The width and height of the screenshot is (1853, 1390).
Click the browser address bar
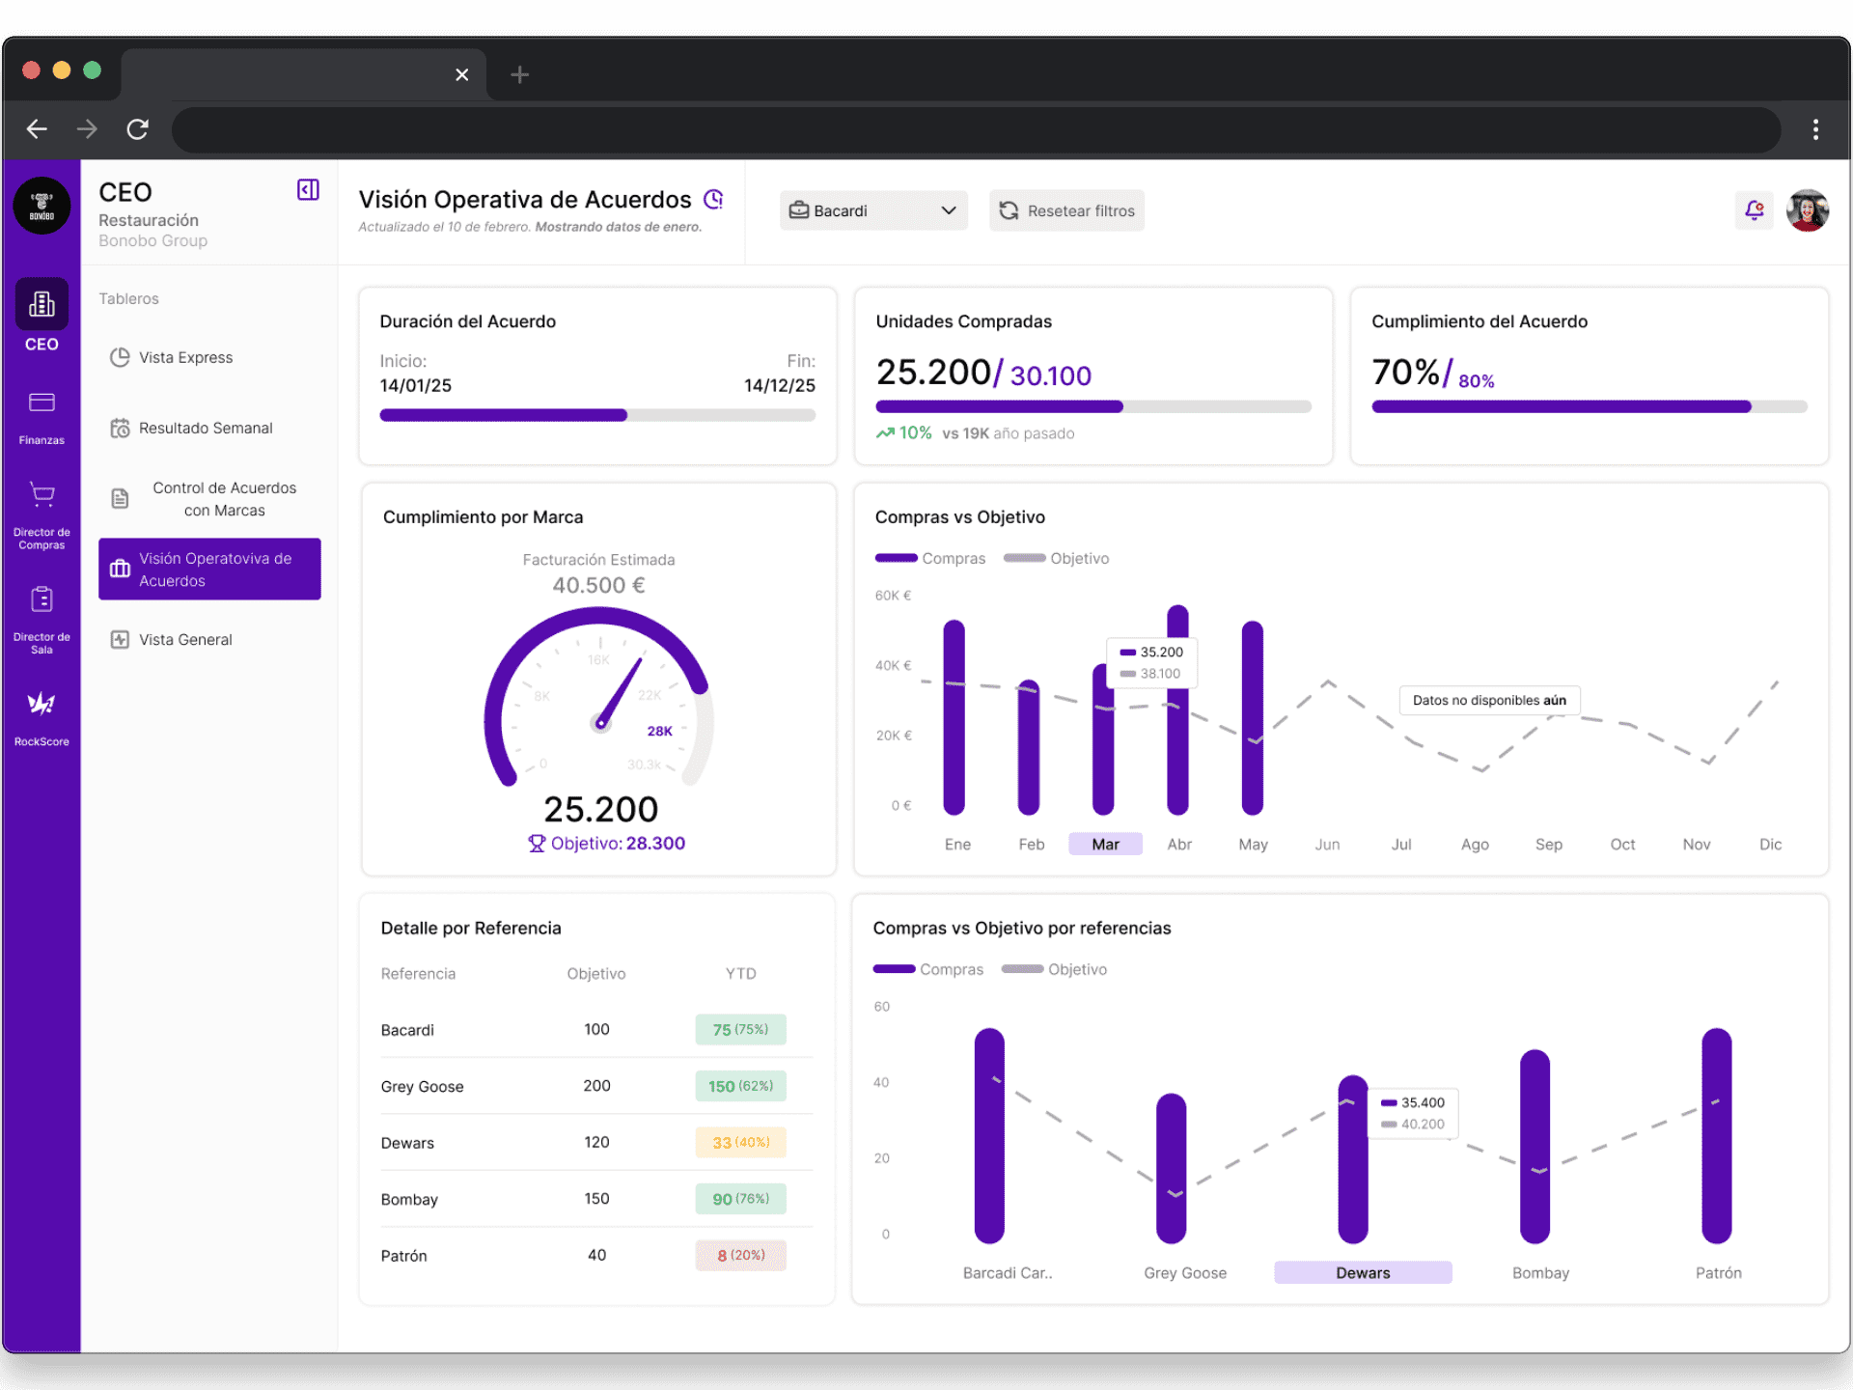coord(976,128)
